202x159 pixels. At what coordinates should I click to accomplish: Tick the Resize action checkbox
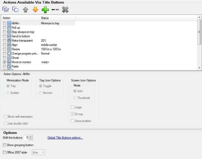tap(5, 49)
